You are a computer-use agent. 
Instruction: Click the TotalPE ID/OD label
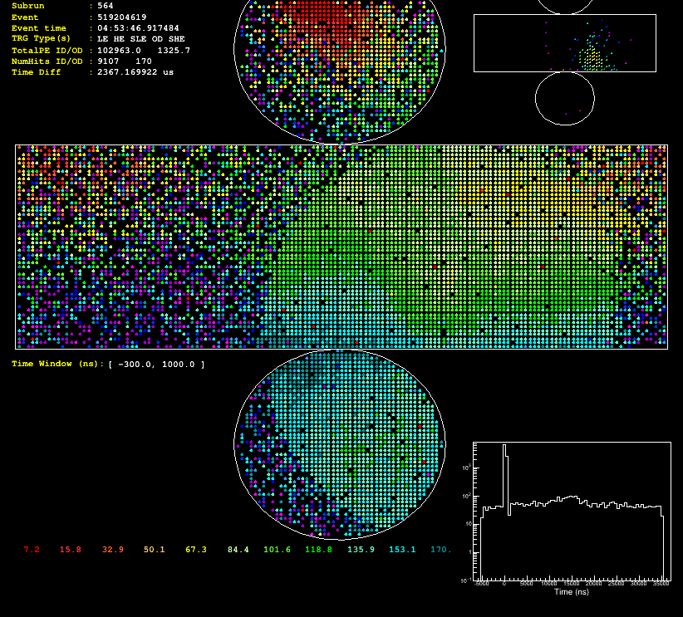click(47, 51)
